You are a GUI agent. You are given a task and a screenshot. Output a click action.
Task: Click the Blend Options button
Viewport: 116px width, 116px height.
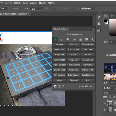coord(88,75)
